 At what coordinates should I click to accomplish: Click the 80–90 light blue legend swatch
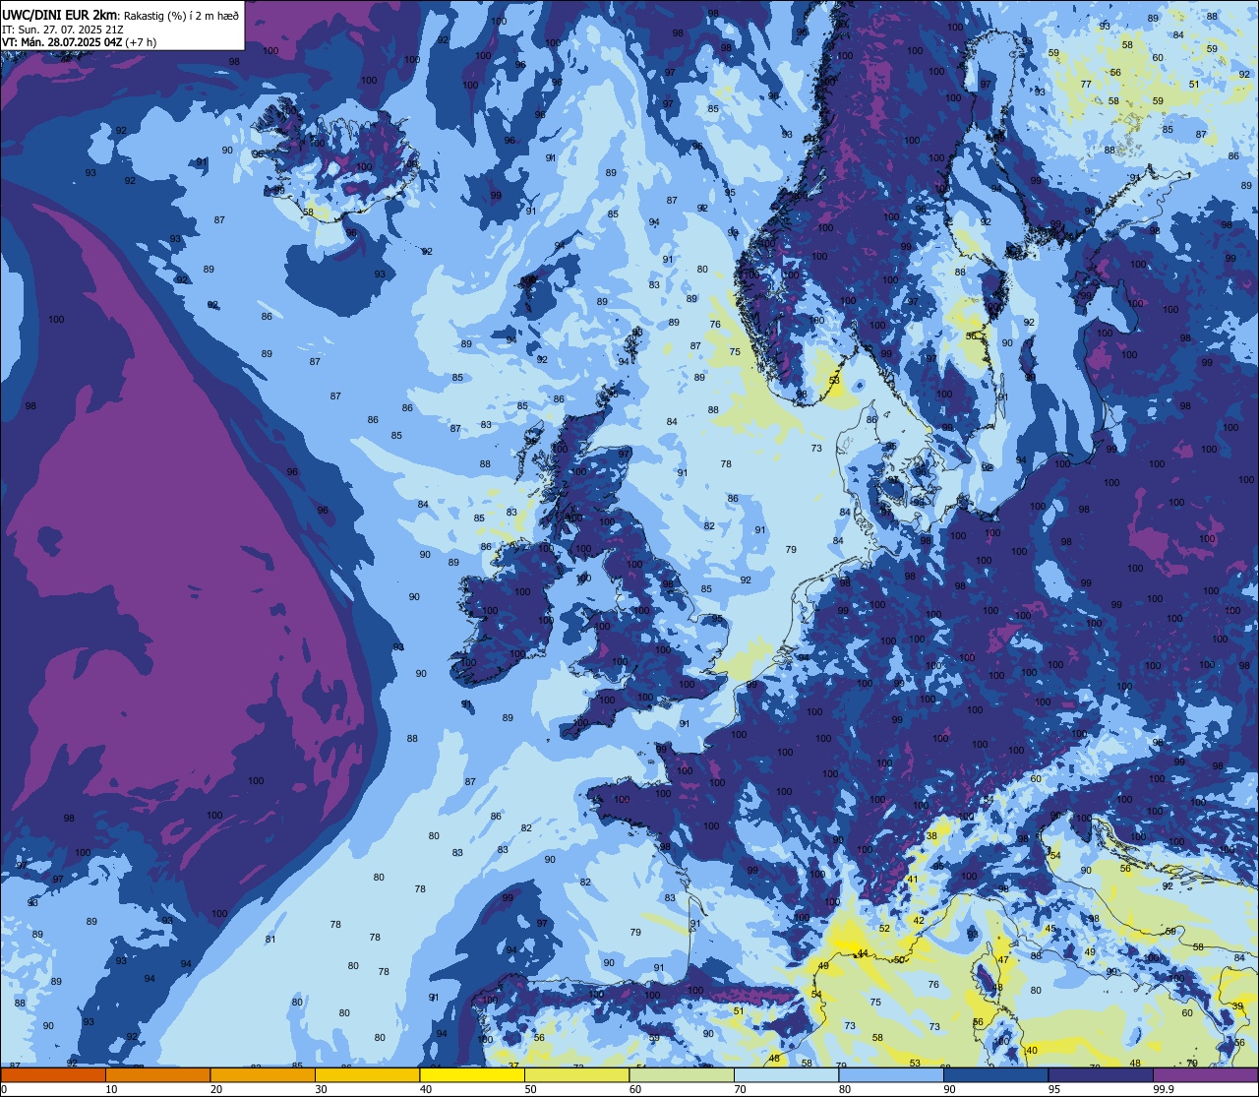891,1074
